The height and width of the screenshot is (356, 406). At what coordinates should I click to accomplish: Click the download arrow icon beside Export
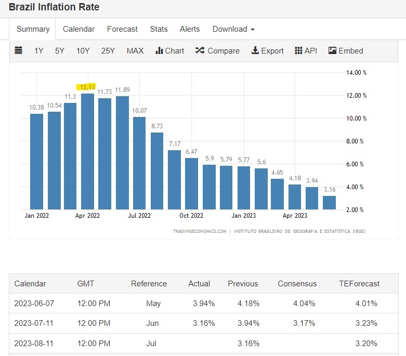click(x=255, y=50)
